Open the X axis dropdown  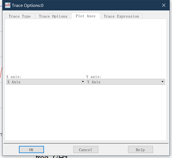[46, 82]
